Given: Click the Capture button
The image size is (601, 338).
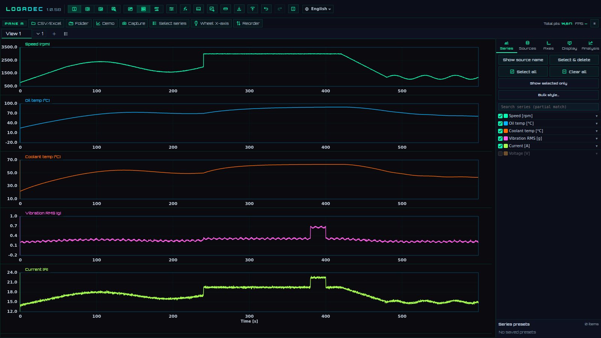Looking at the screenshot, I should 134,23.
